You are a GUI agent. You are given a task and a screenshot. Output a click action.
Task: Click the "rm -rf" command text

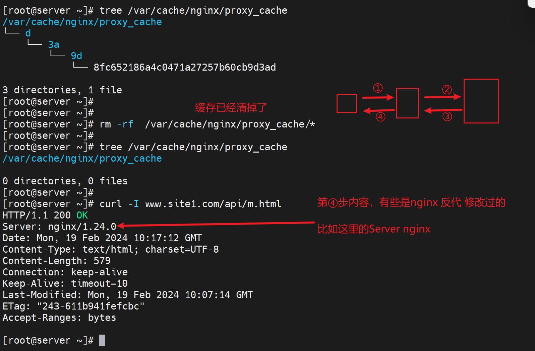pyautogui.click(x=116, y=124)
